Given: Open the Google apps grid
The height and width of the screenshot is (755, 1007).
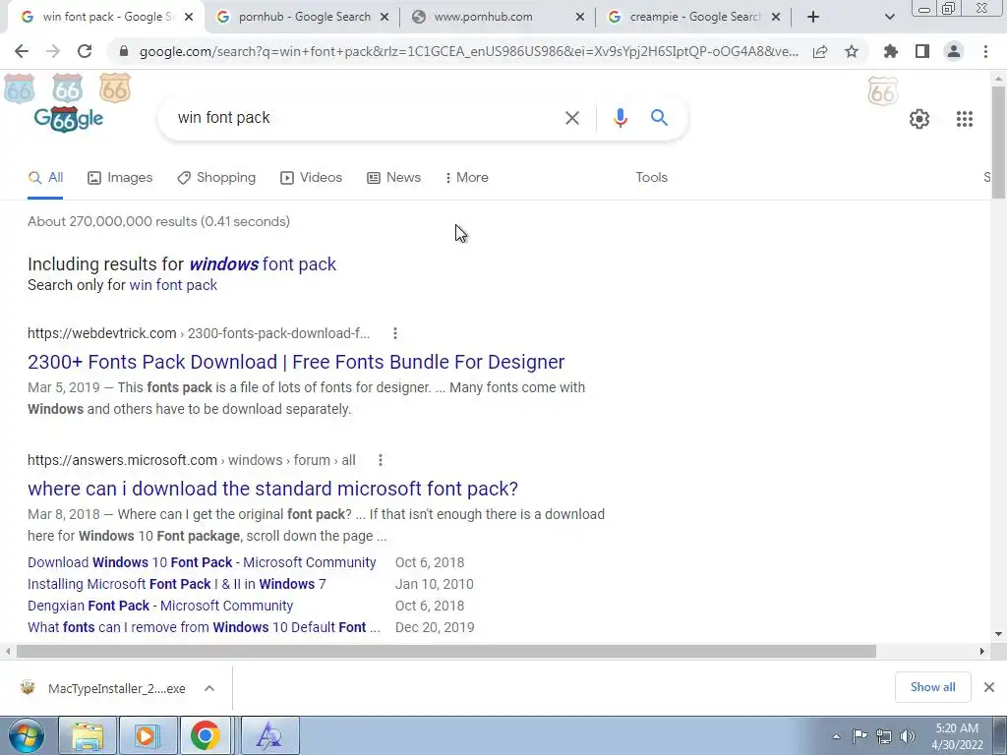Looking at the screenshot, I should [x=965, y=119].
